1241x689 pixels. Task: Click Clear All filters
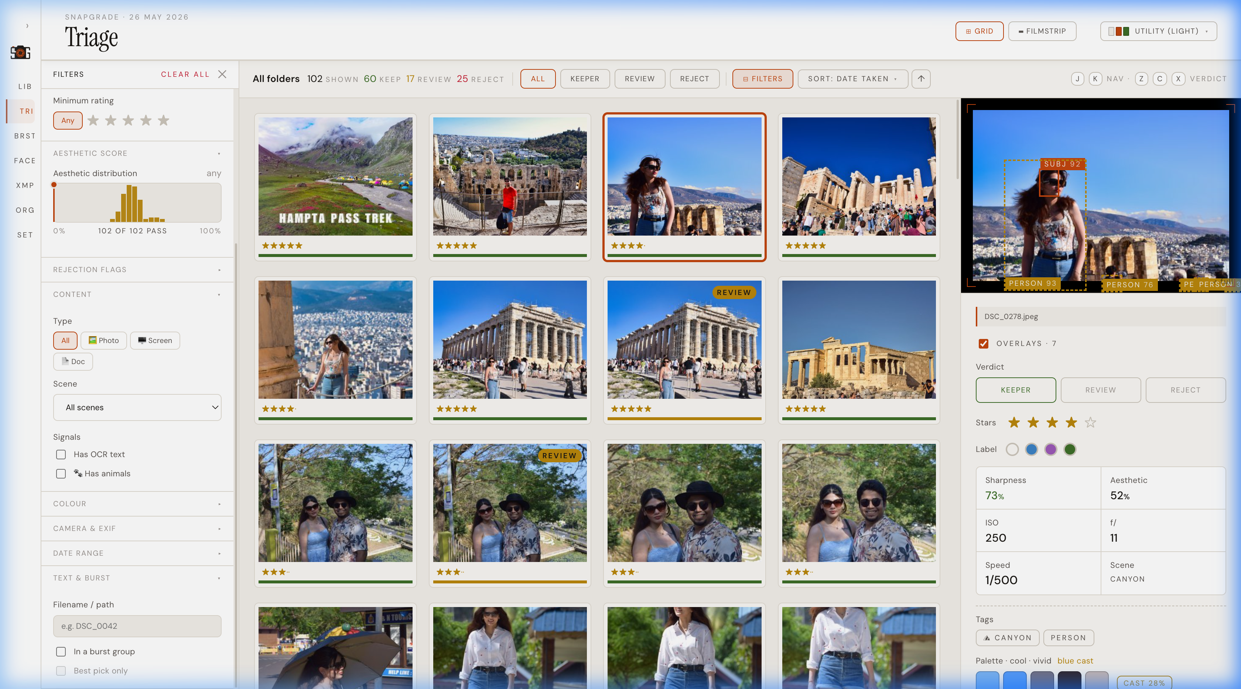tap(185, 74)
